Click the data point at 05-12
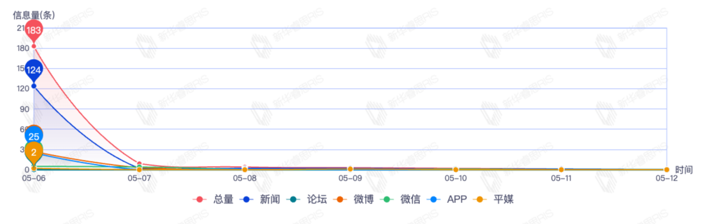Image resolution: width=706 pixels, height=224 pixels. point(666,169)
